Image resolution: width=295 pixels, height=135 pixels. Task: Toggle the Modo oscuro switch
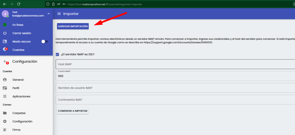click(x=45, y=41)
